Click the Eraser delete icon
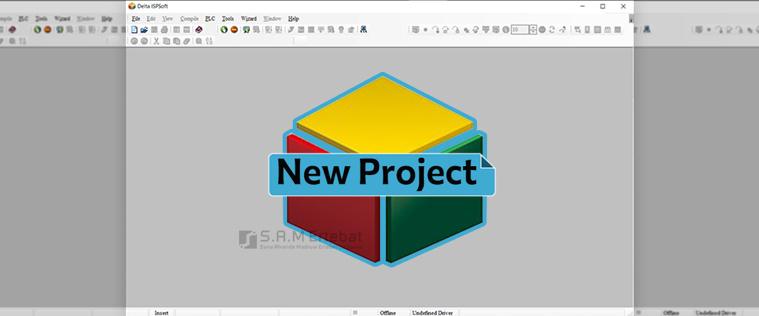Viewport: 759px width, 316px height. tap(187, 41)
